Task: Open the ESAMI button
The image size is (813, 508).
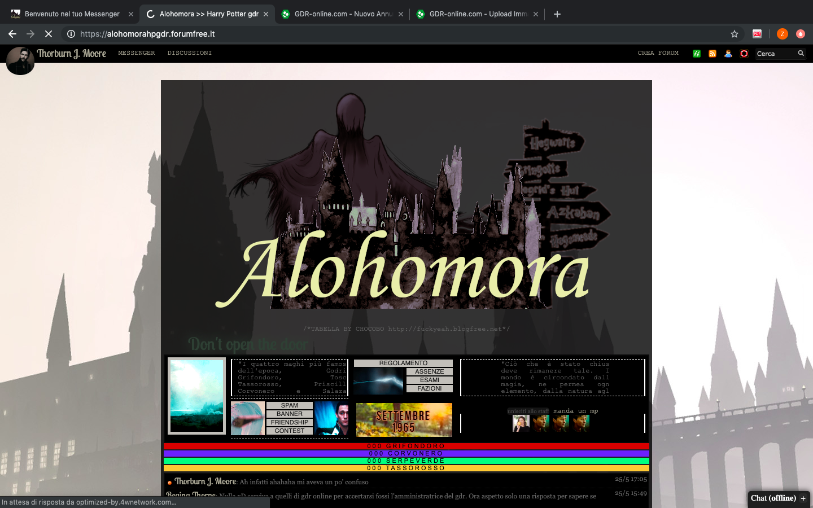Action: coord(430,380)
